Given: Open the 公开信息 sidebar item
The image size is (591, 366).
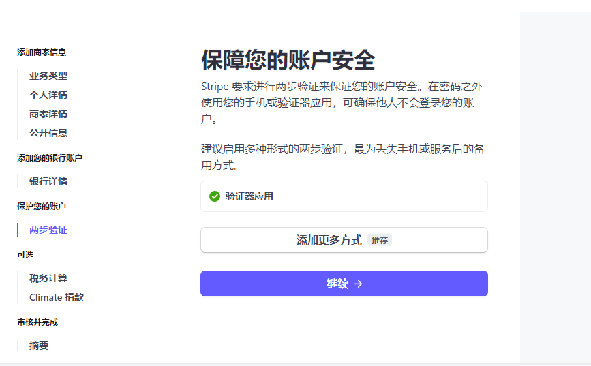Looking at the screenshot, I should [x=48, y=133].
